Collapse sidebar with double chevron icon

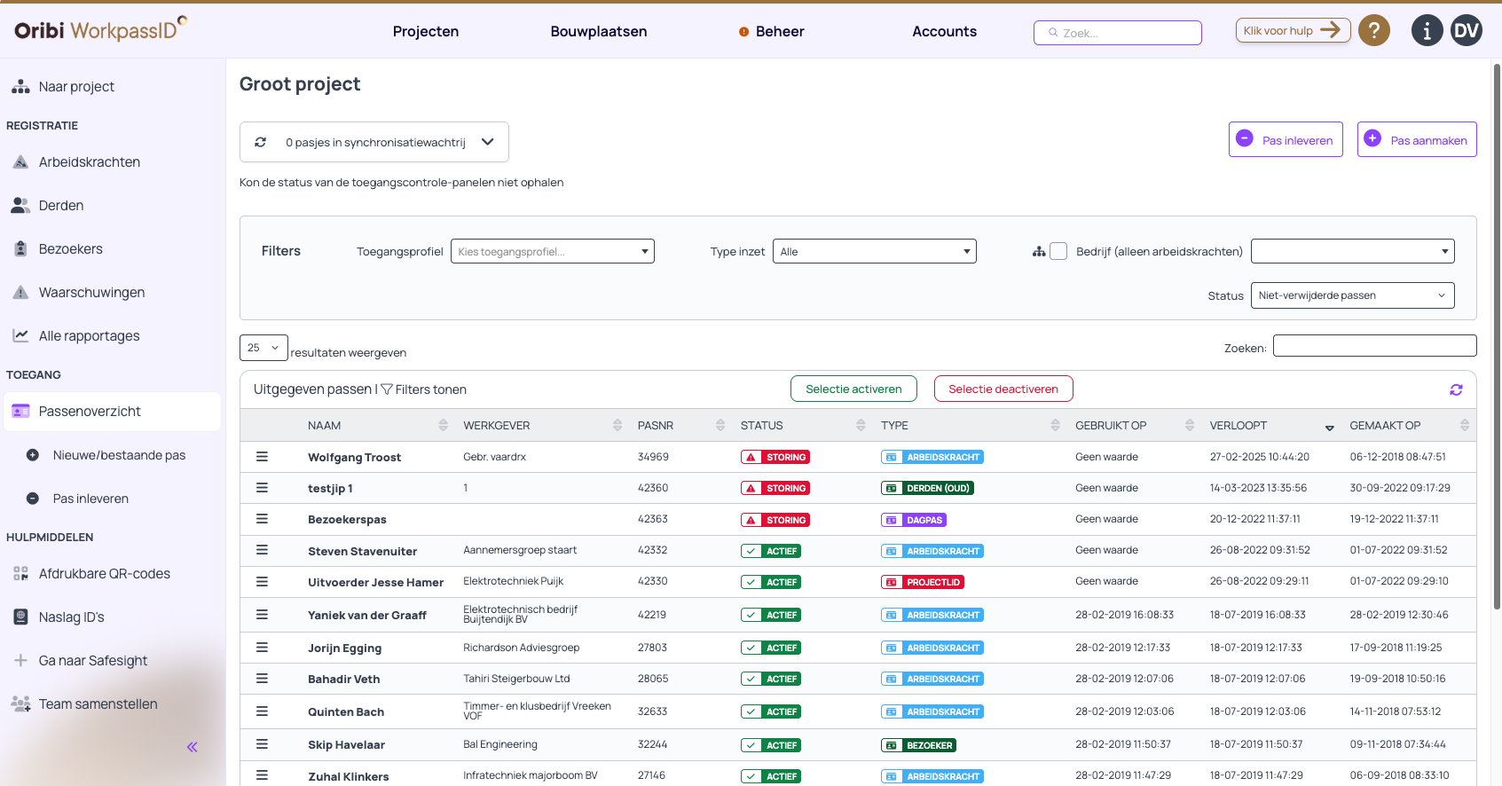click(x=192, y=747)
